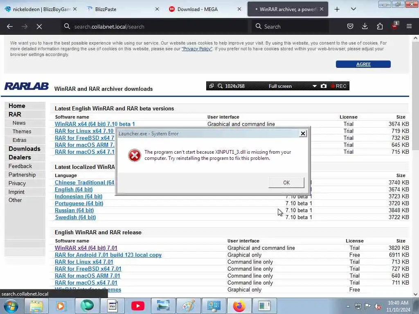
Task: Open Themes in the sidebar
Action: (22, 131)
